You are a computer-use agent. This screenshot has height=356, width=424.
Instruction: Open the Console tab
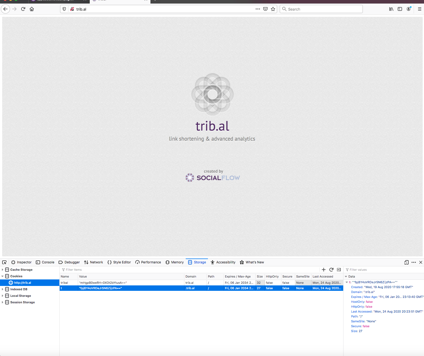(x=45, y=262)
